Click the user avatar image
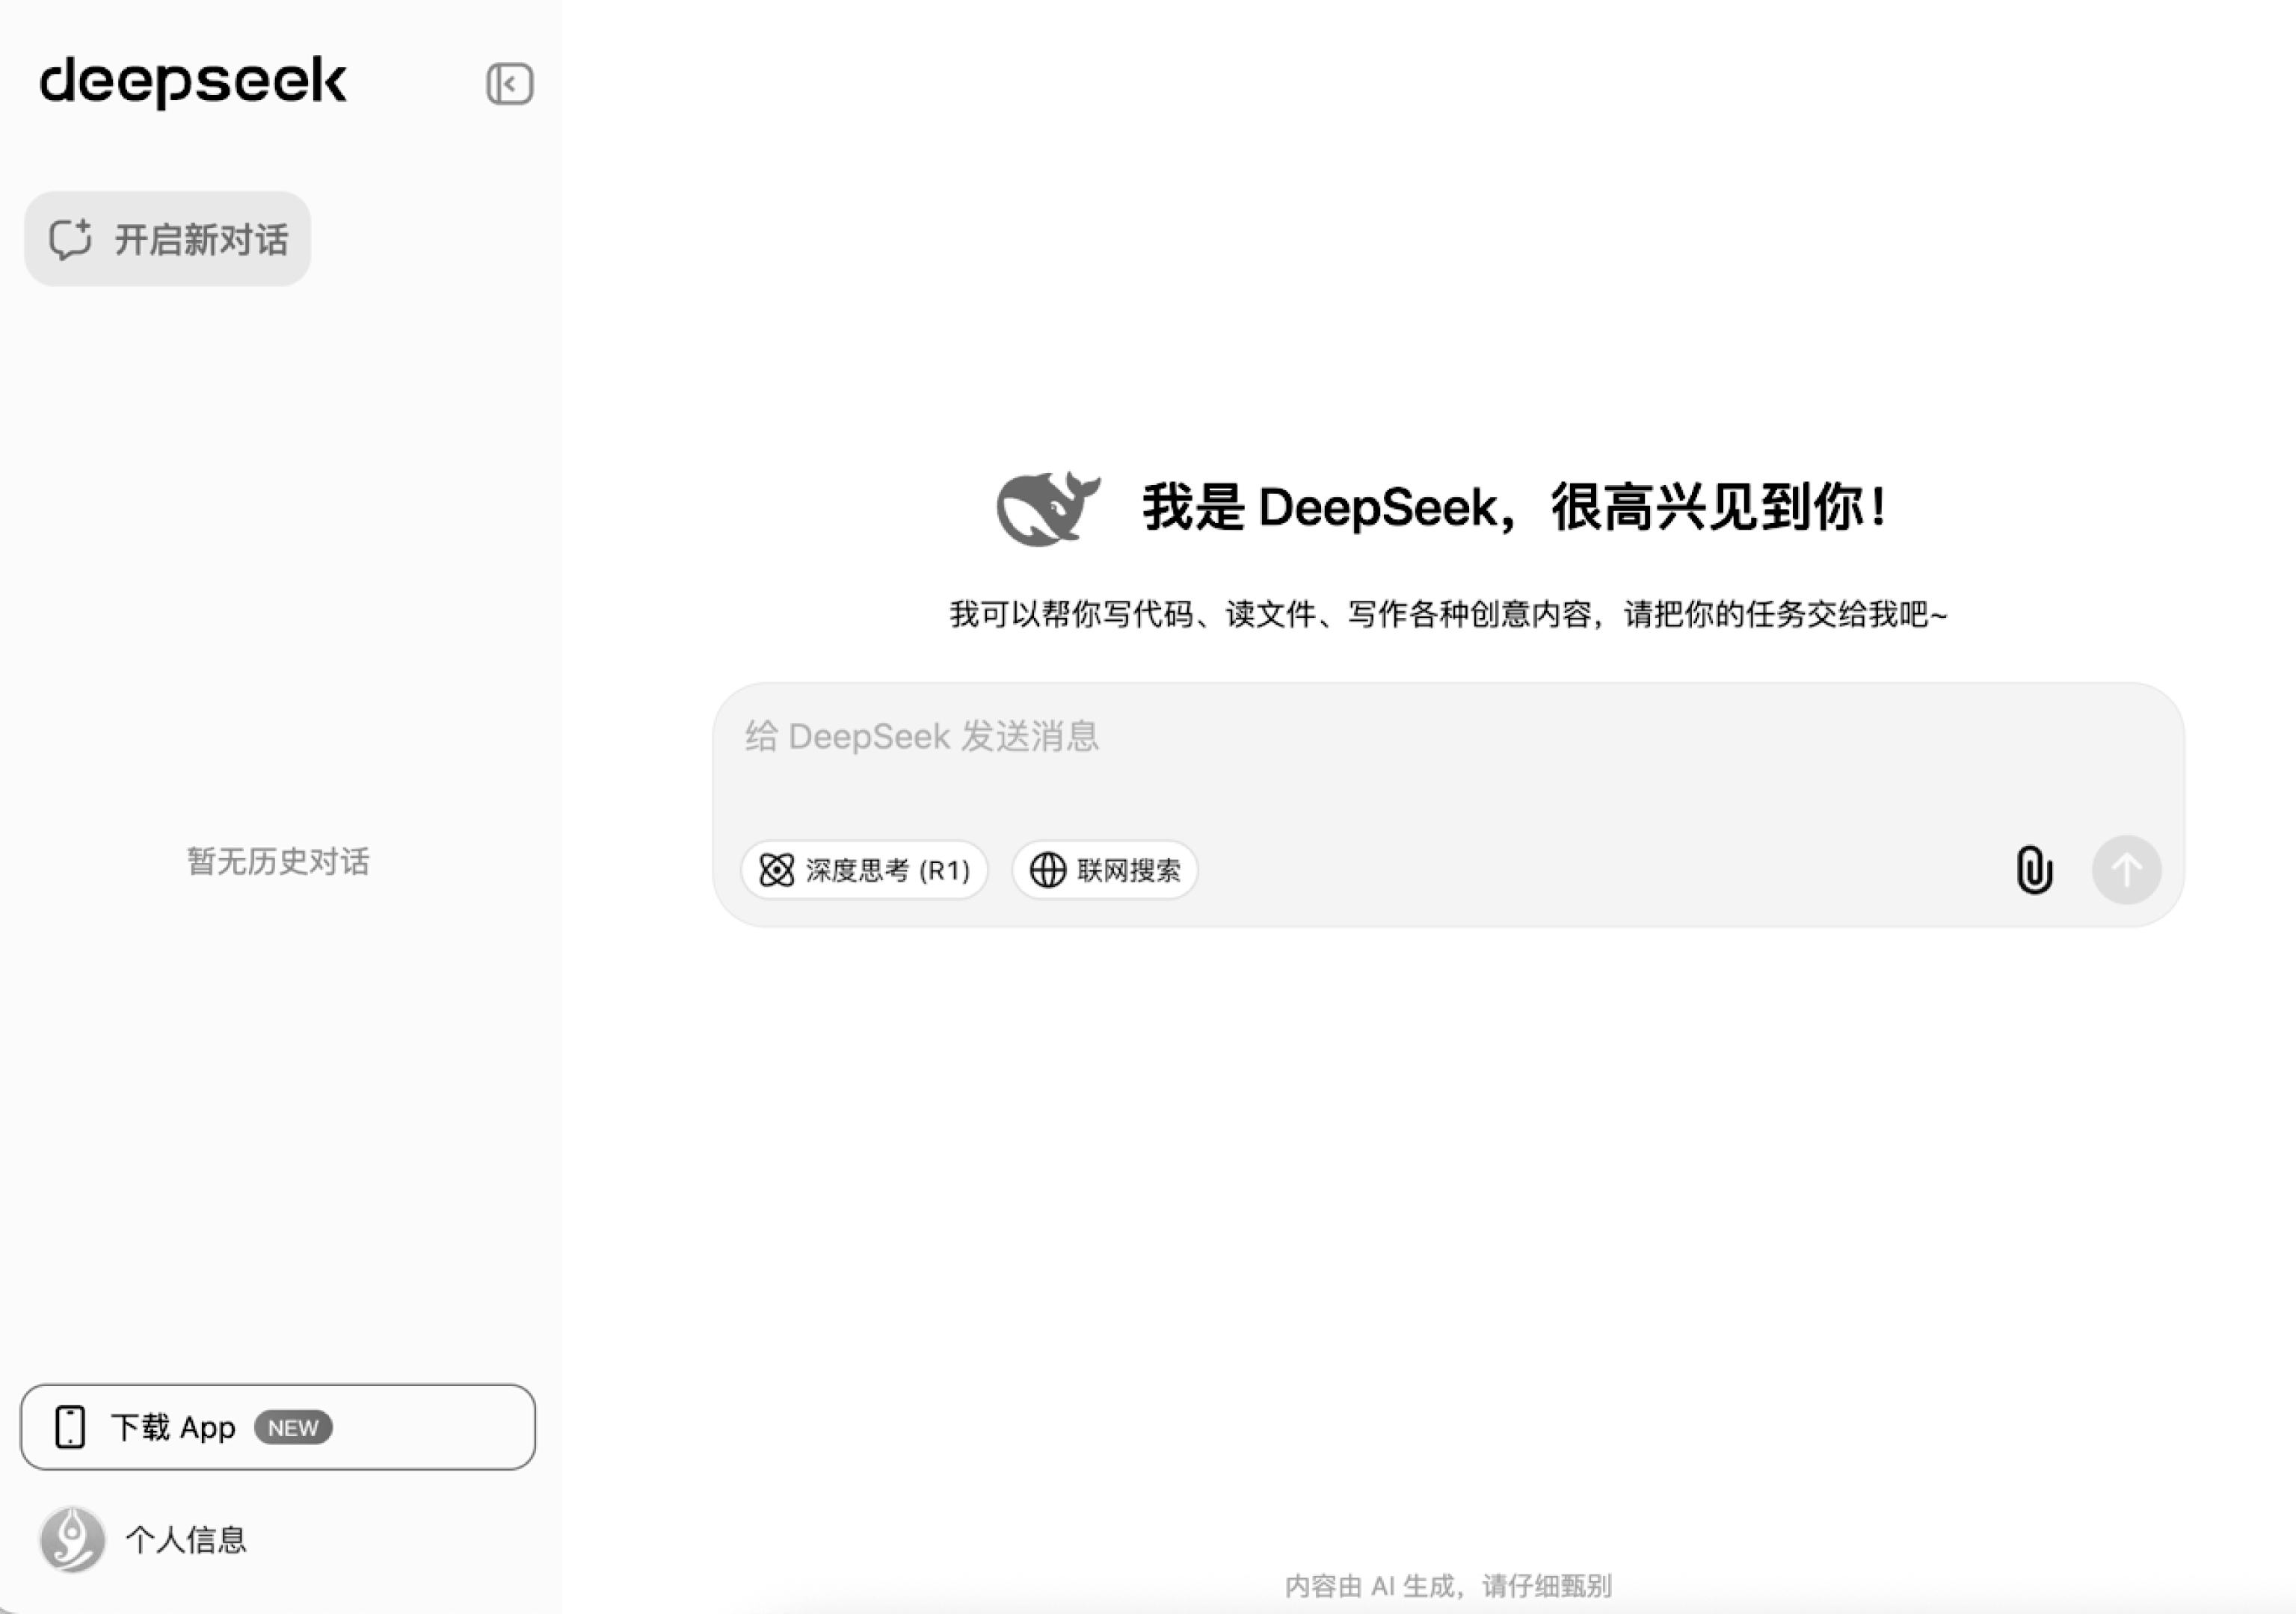2296x1614 pixels. [72, 1539]
